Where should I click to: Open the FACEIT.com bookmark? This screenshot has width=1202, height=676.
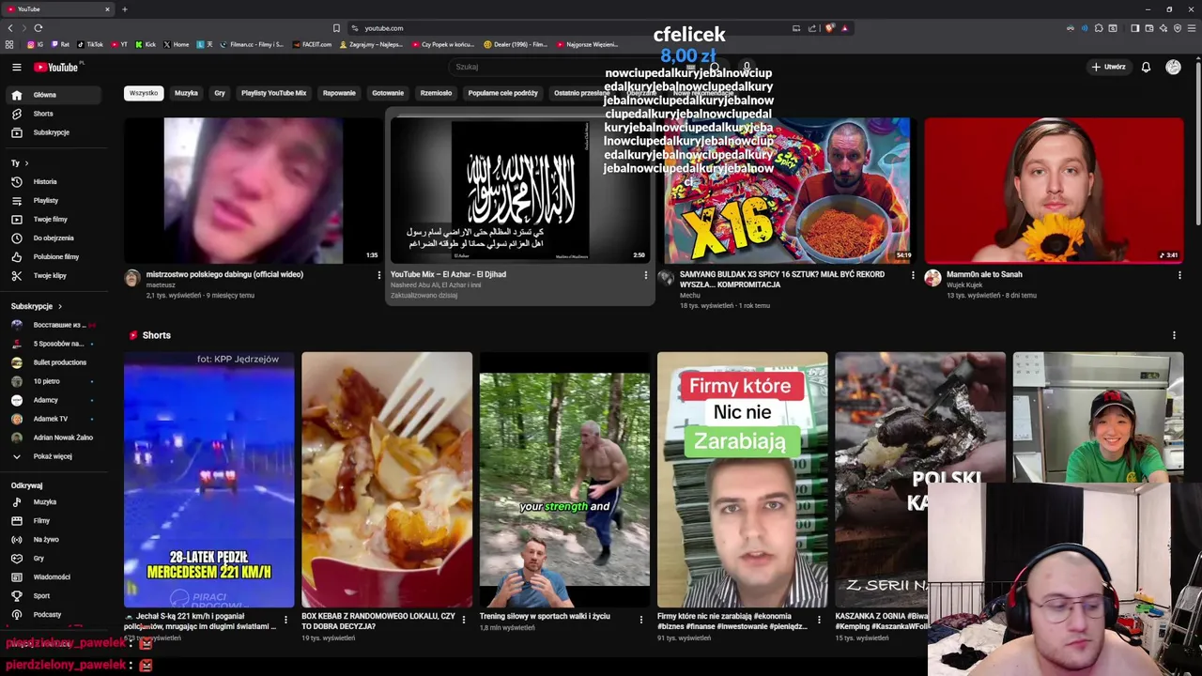coord(312,44)
